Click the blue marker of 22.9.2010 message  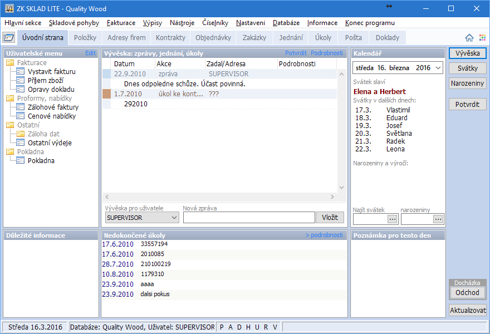click(x=106, y=73)
